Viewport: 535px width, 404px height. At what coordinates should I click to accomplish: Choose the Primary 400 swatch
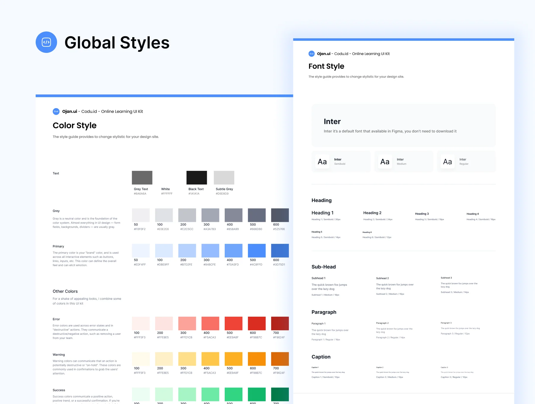[x=234, y=251]
